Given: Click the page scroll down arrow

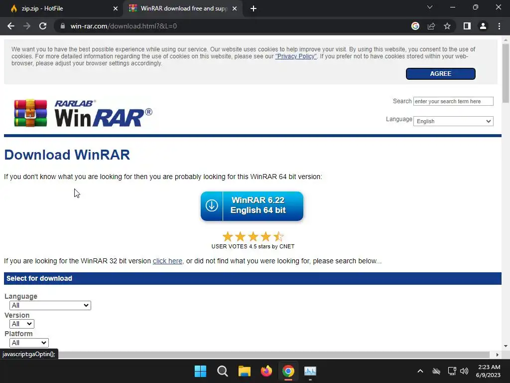Looking at the screenshot, I should click(506, 346).
